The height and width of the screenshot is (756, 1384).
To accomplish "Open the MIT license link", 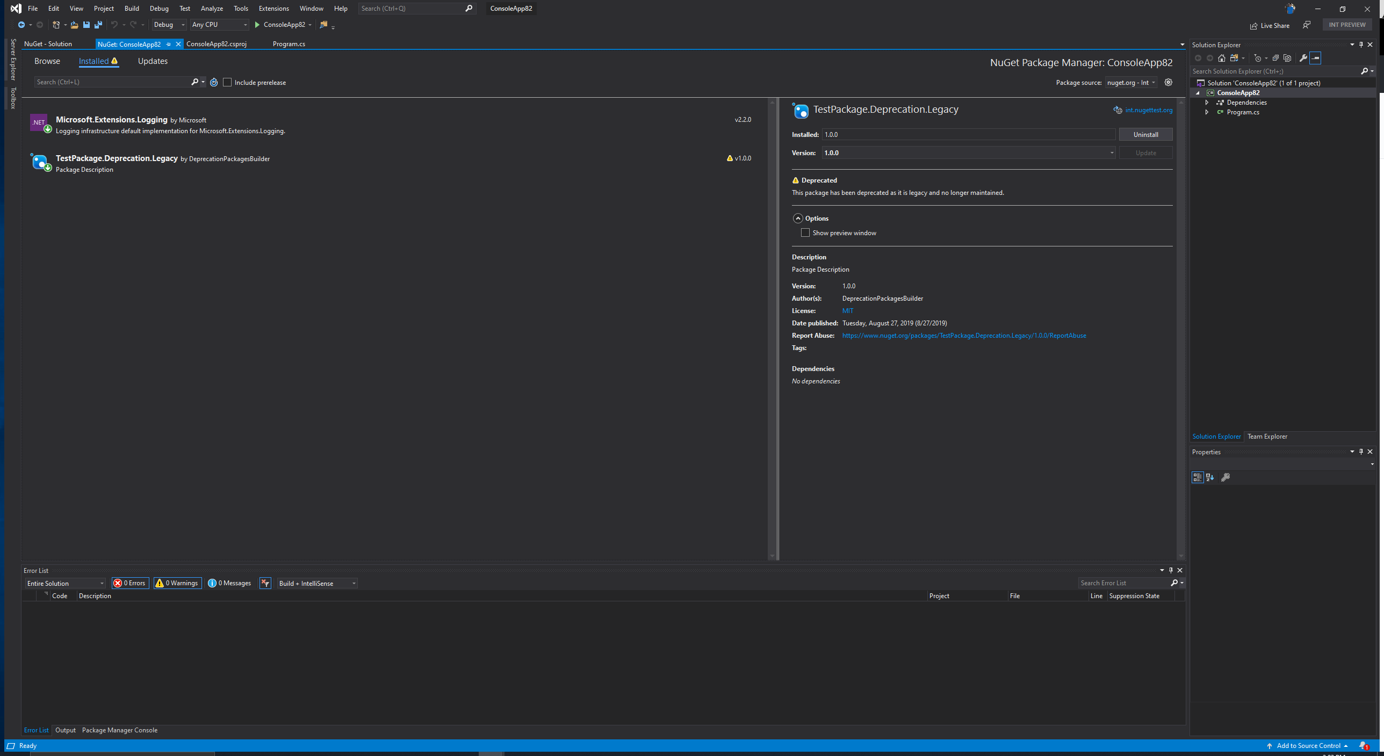I will click(847, 310).
